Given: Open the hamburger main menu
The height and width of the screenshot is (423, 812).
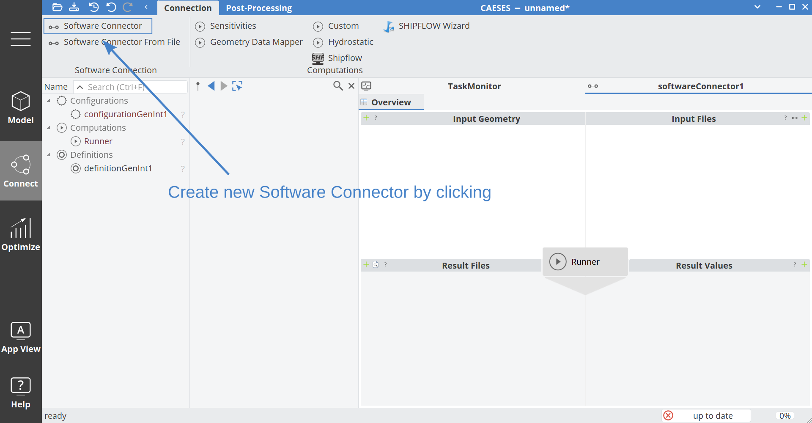Looking at the screenshot, I should 21,39.
